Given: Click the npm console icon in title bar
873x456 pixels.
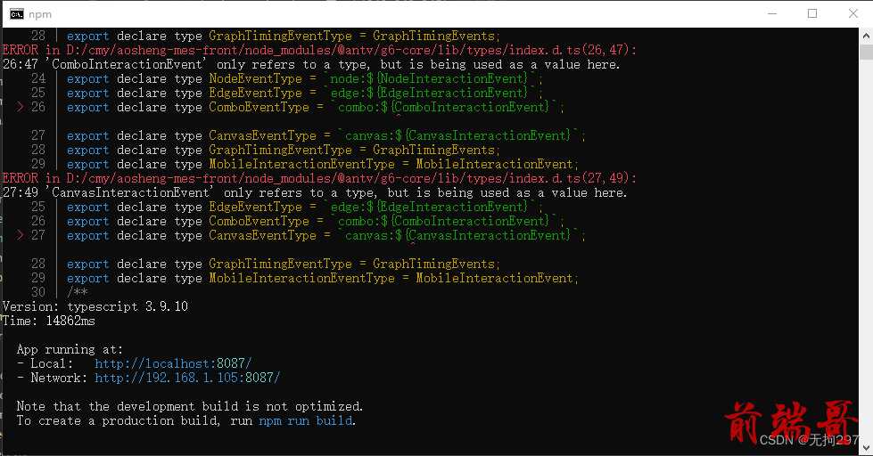Looking at the screenshot, I should pos(17,14).
